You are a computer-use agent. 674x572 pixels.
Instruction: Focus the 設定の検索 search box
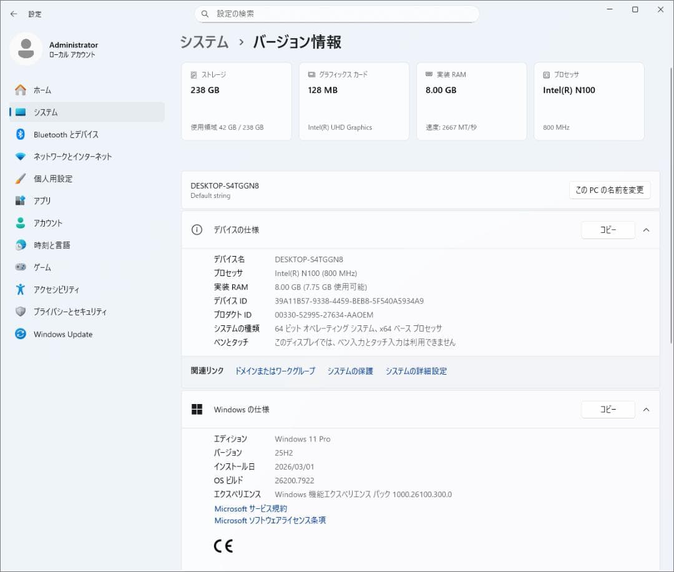tap(336, 14)
